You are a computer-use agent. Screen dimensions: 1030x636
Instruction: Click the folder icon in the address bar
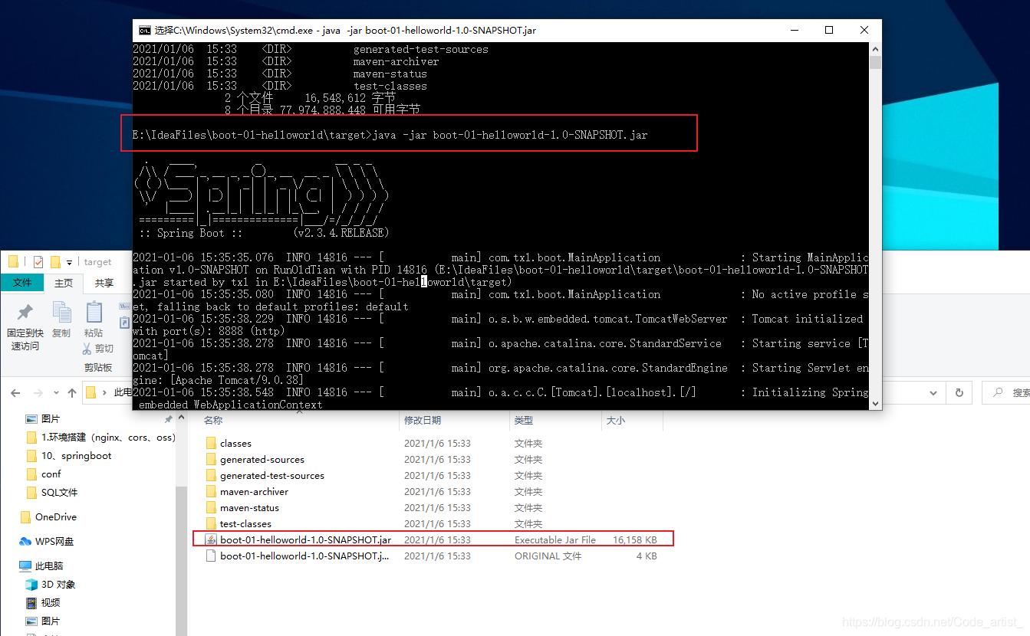(x=91, y=392)
